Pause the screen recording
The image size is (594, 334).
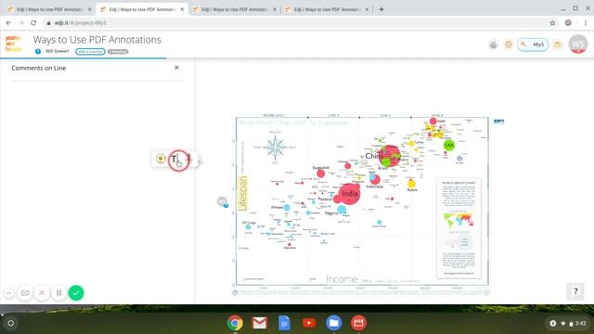pyautogui.click(x=59, y=293)
